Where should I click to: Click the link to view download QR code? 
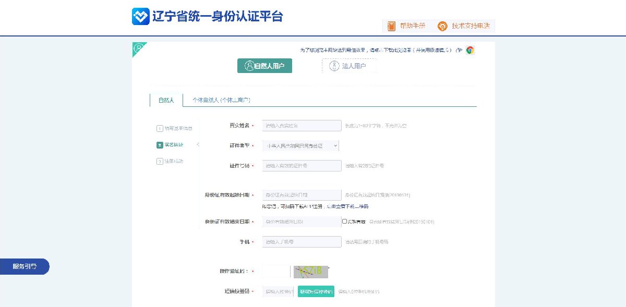(347, 206)
